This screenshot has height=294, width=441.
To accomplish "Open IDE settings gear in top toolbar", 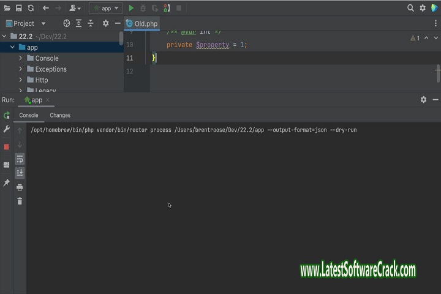I will 423,8.
